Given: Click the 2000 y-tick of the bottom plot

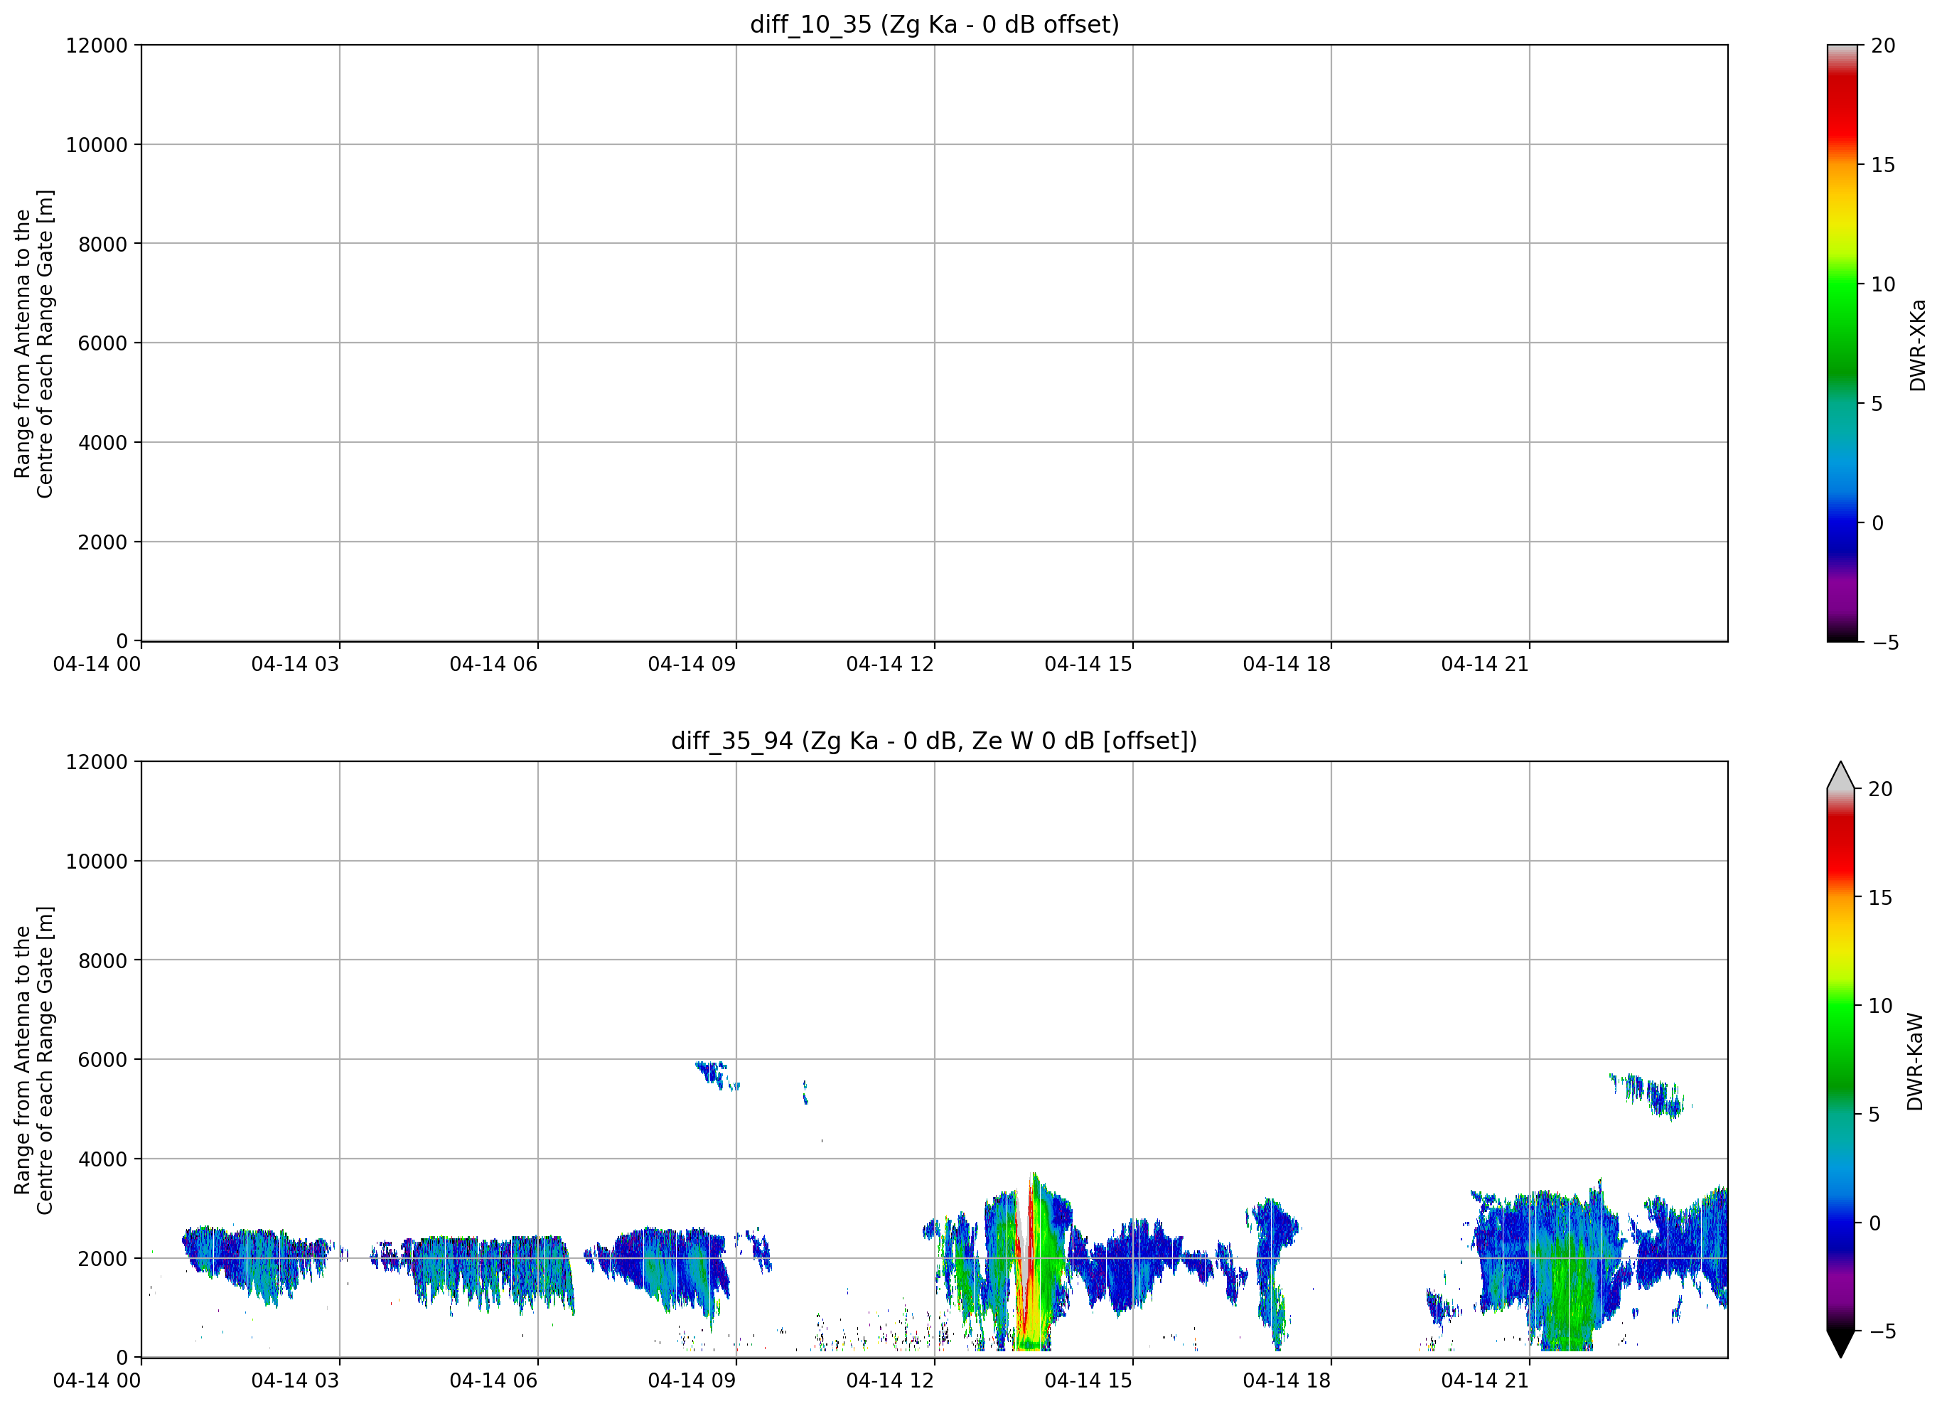Looking at the screenshot, I should click(103, 1259).
